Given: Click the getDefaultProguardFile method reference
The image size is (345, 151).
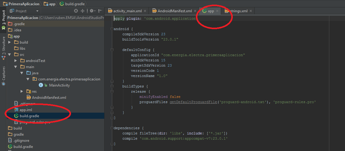Looking at the screenshot, I should click(x=194, y=102).
